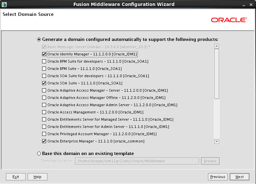Uncheck Oracle SOA Suite checkbox
Image resolution: width=256 pixels, height=184 pixels.
click(44, 83)
